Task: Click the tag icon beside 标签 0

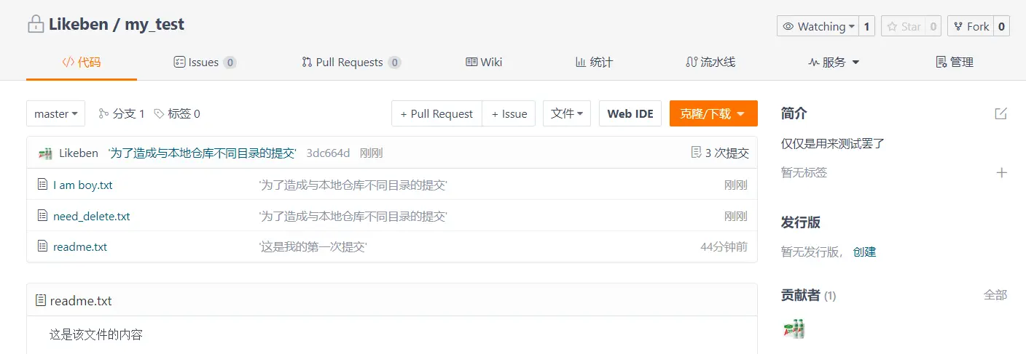Action: coord(159,113)
